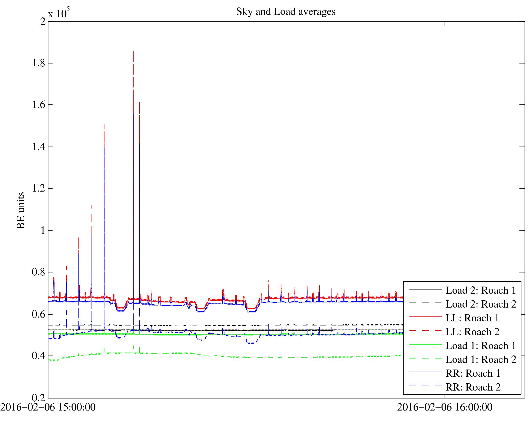Screen dimensions: 532x431
Task: Click the '1' y-axis tick label
Action: point(43,230)
